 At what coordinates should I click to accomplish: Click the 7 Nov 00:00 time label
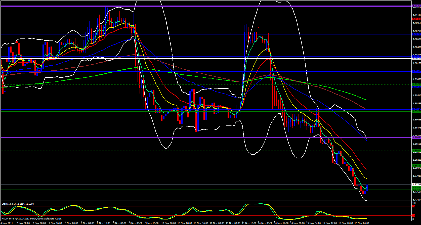[23, 223]
